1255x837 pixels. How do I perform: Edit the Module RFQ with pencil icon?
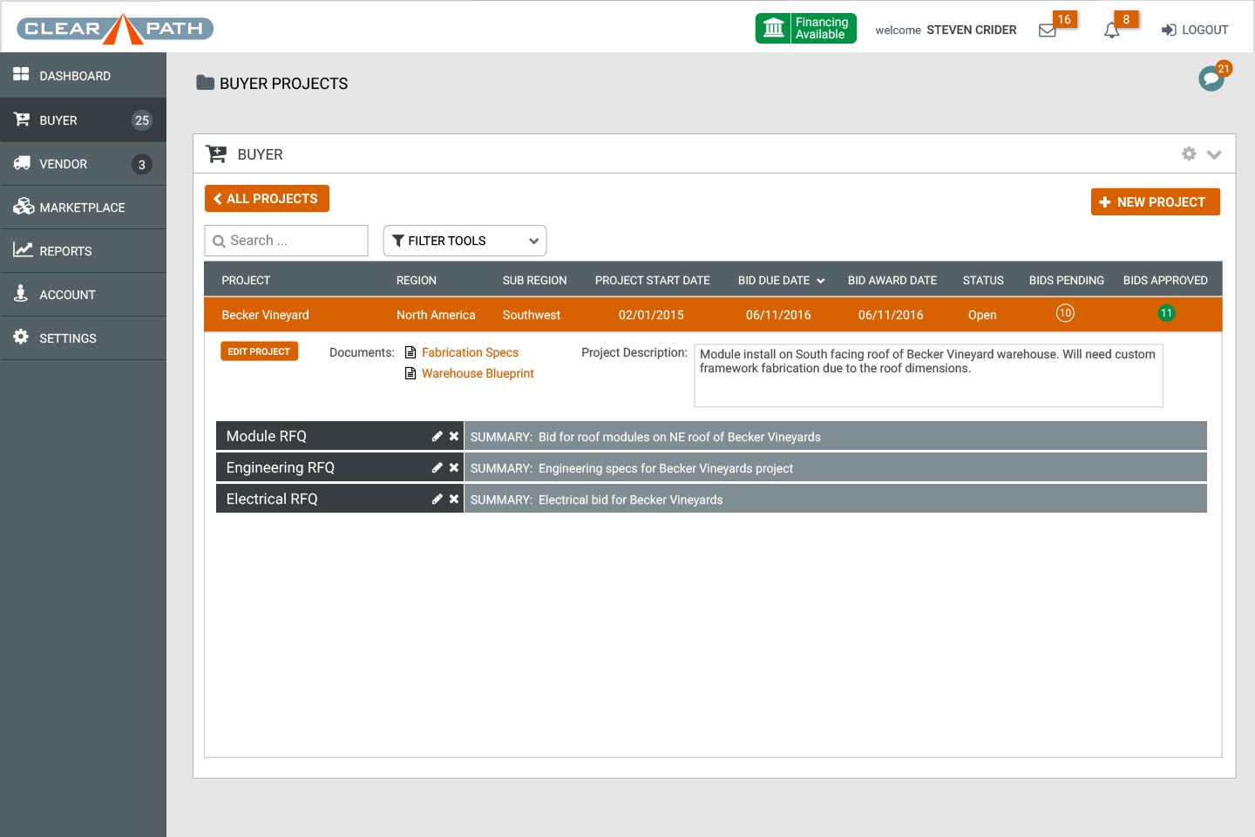click(438, 436)
